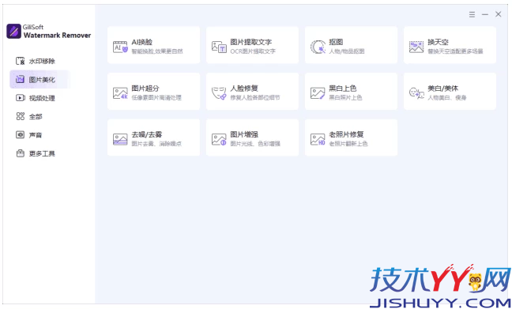Open the 图片增强 tool card
Screen dimensions: 512x309
(252, 138)
